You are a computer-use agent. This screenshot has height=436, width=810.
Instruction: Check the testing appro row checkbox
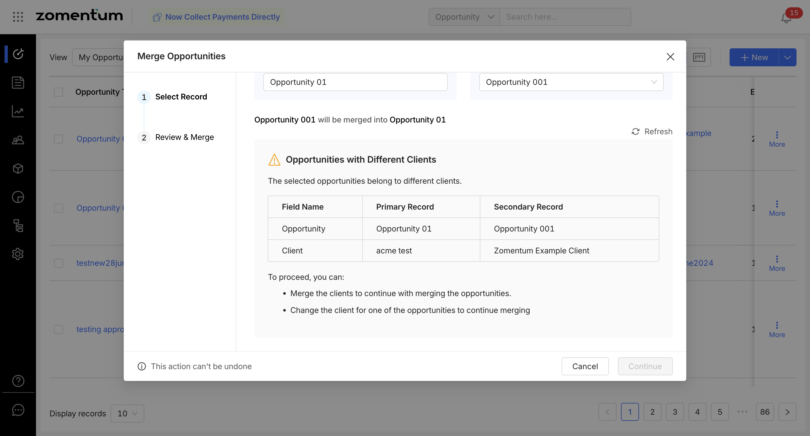[x=58, y=329]
